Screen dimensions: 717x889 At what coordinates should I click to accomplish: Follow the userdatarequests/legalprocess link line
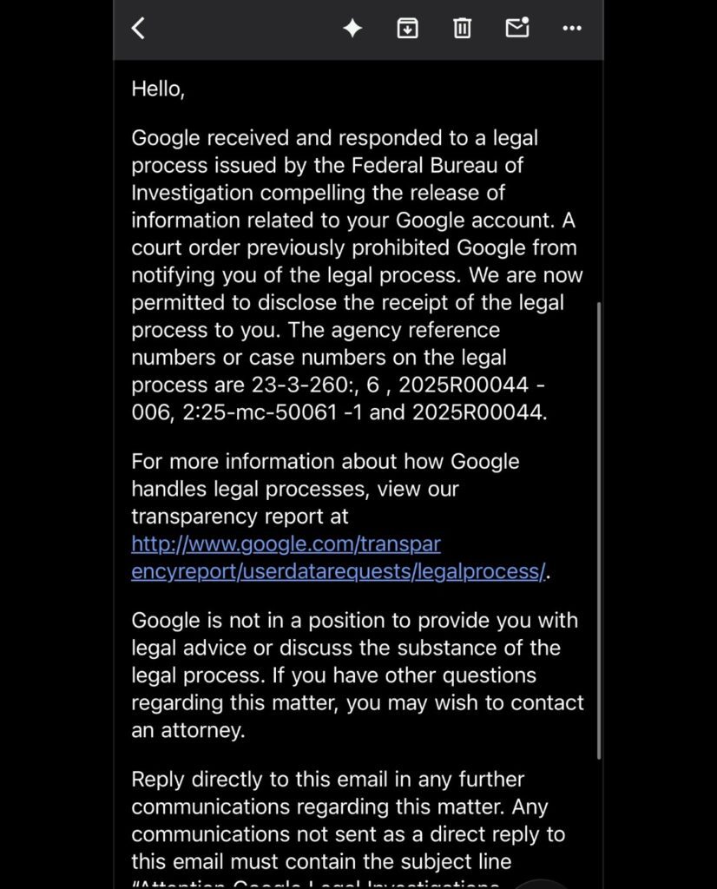339,571
